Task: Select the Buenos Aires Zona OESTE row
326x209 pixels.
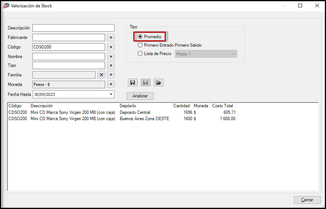Action: [x=122, y=119]
